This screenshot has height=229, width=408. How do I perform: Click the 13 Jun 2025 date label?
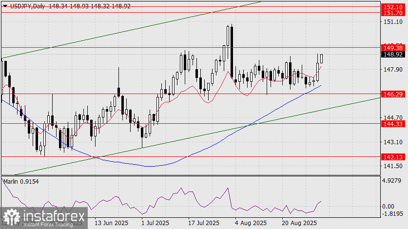111,223
